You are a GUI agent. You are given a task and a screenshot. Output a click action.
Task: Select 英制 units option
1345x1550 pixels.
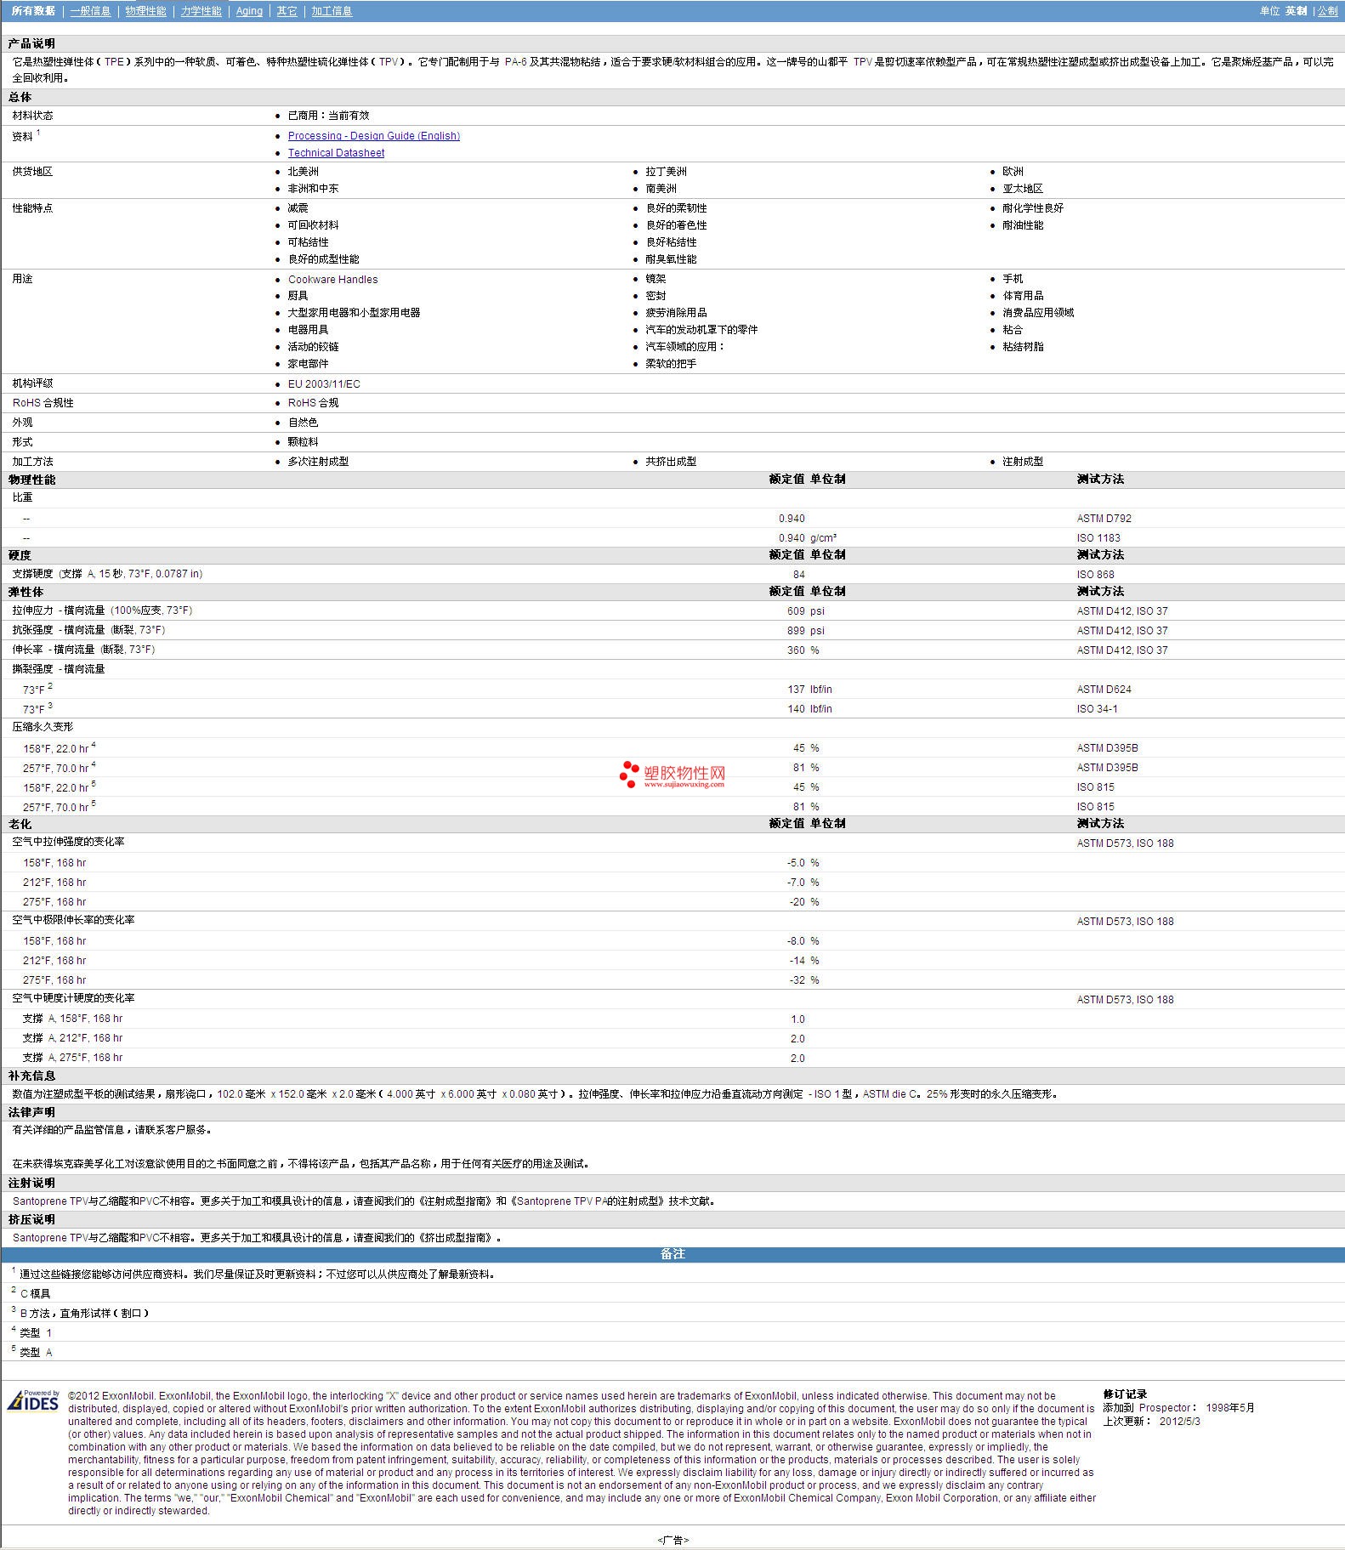point(1296,11)
